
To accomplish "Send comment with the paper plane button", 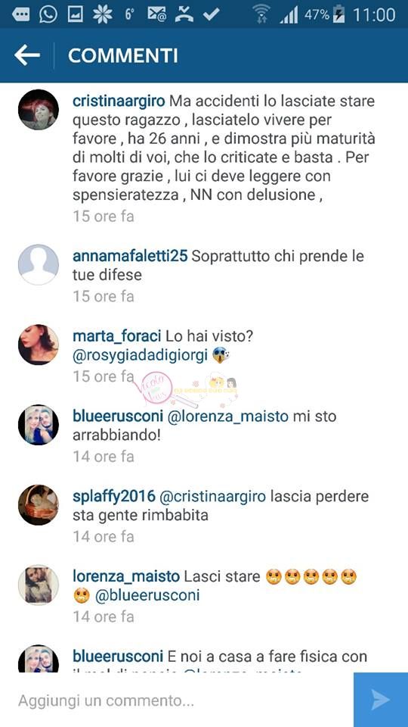I will [x=380, y=700].
